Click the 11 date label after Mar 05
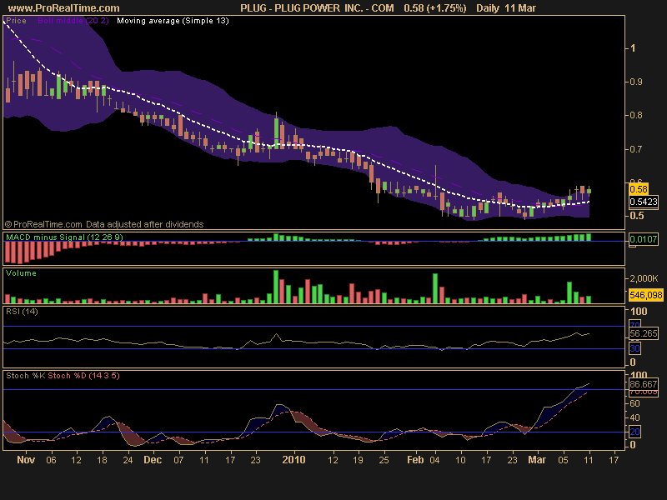Viewport: 667px width, 500px height. [589, 460]
